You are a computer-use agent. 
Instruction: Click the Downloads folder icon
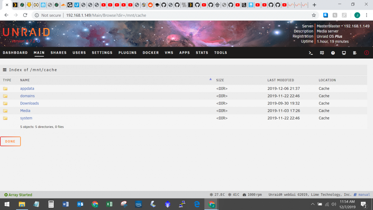point(5,103)
